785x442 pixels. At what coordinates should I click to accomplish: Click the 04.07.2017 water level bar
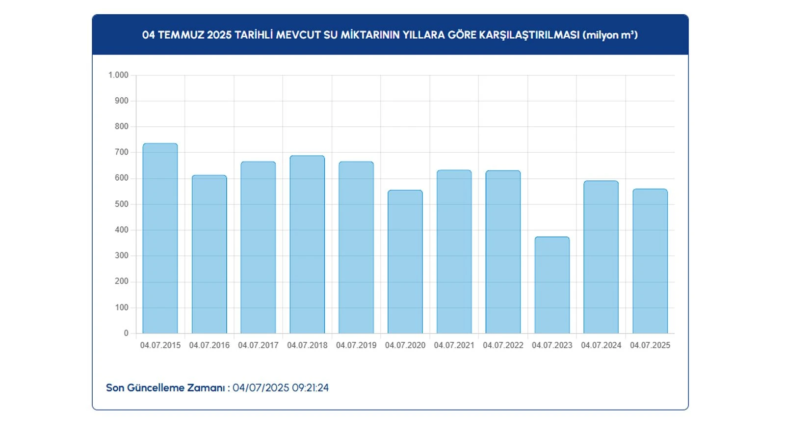coord(258,248)
